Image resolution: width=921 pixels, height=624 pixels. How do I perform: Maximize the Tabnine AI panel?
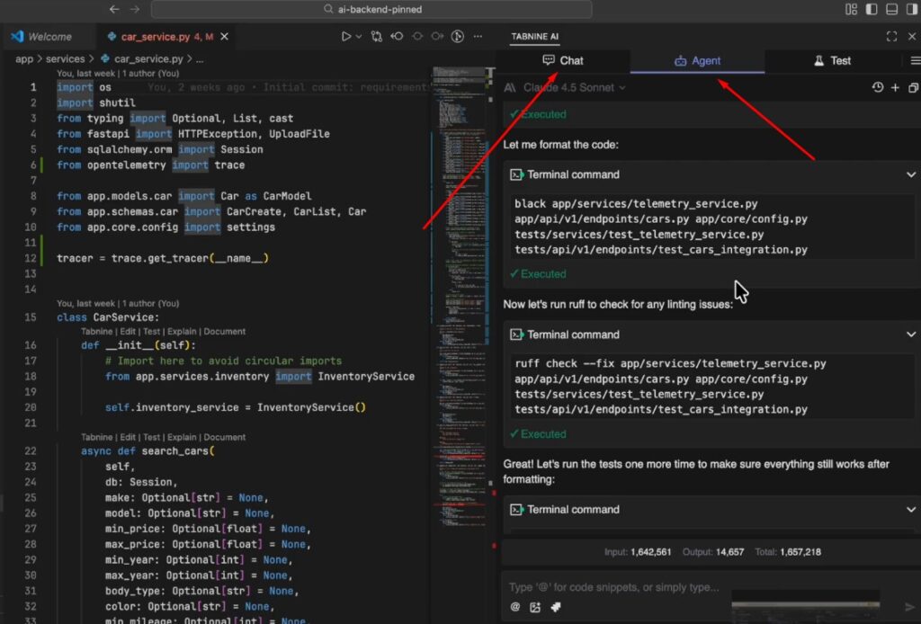click(x=891, y=36)
